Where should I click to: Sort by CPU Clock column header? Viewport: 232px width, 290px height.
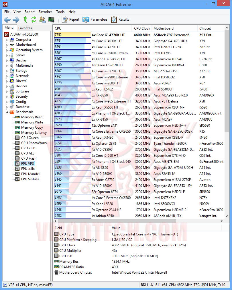[142, 28]
